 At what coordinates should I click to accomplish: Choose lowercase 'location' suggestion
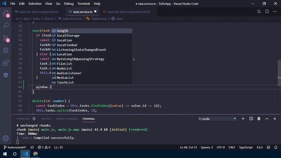coord(92,40)
